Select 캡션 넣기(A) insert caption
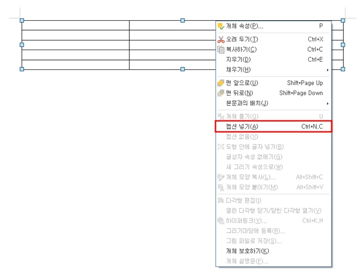Image resolution: width=362 pixels, height=271 pixels. (x=274, y=127)
